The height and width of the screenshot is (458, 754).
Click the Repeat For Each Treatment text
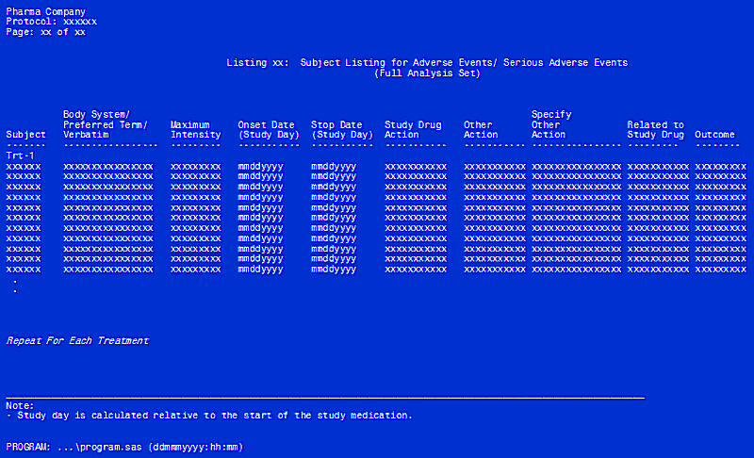coord(77,341)
